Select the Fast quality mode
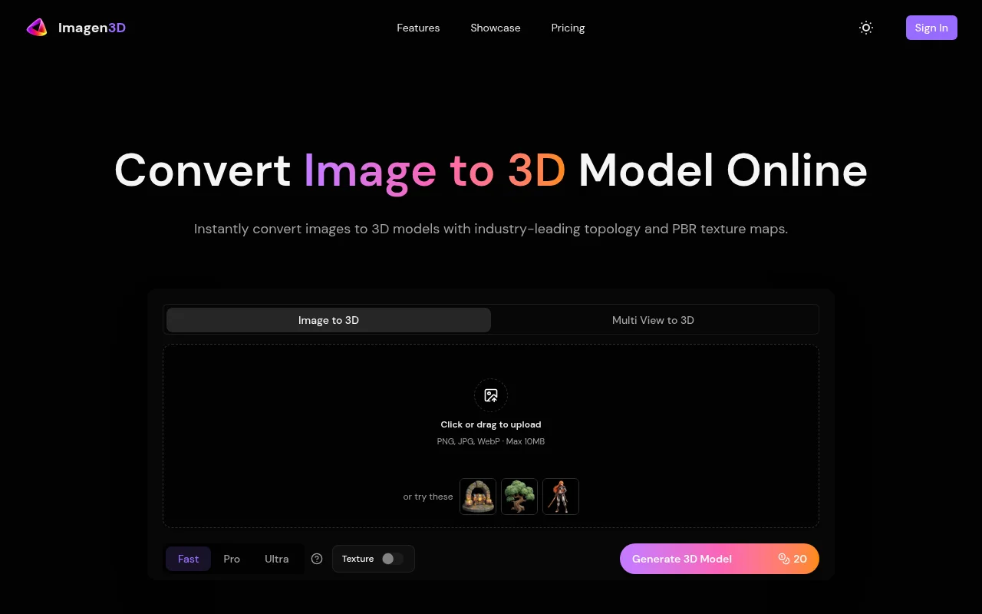Viewport: 982px width, 614px height. tap(189, 559)
